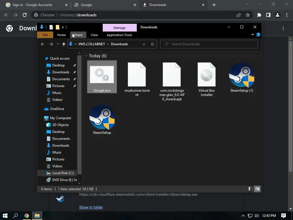Switch to large icons view in status bar
The height and width of the screenshot is (220, 293).
[257, 189]
